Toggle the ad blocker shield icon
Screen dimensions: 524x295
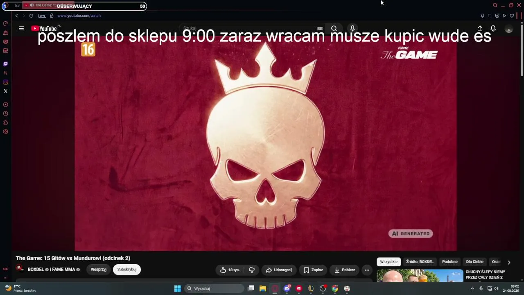[497, 16]
